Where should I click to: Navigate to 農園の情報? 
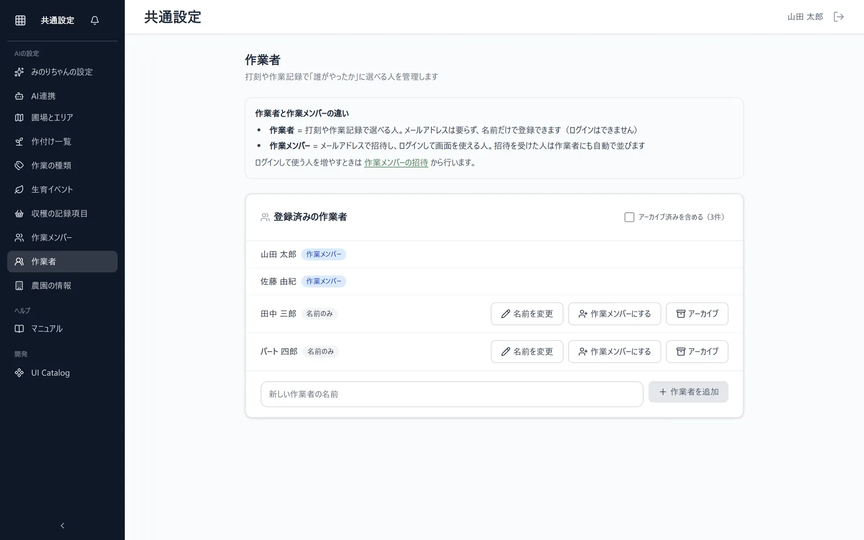point(62,286)
